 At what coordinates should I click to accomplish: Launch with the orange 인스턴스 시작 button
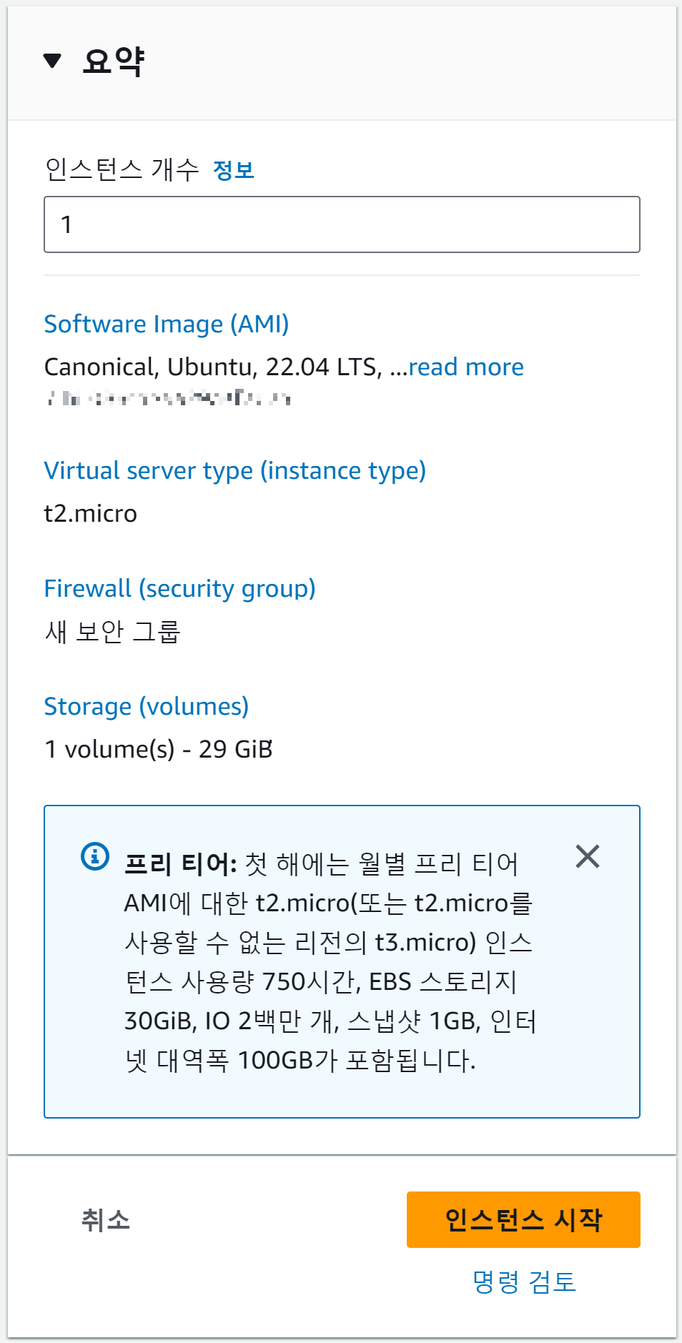click(523, 1219)
